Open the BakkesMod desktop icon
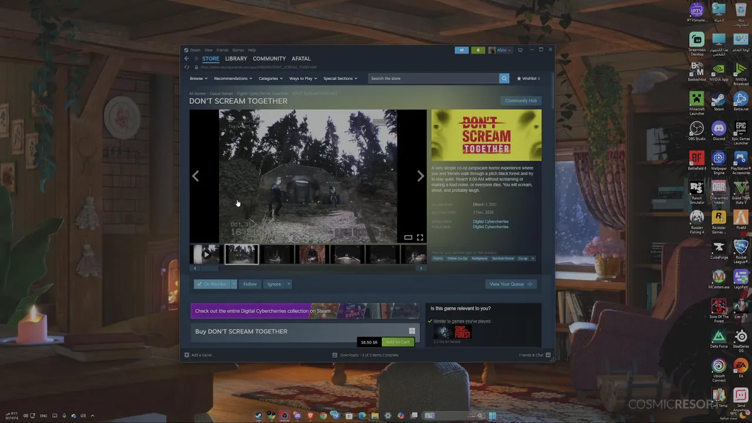752x423 pixels. click(x=697, y=72)
